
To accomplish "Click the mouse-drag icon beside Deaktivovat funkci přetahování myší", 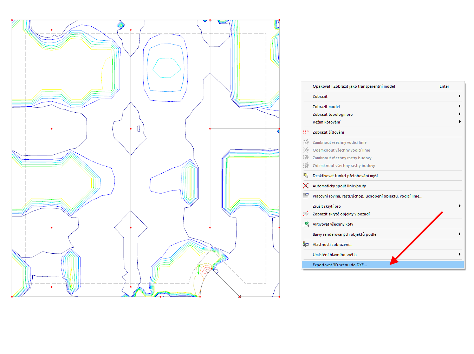I will (306, 176).
